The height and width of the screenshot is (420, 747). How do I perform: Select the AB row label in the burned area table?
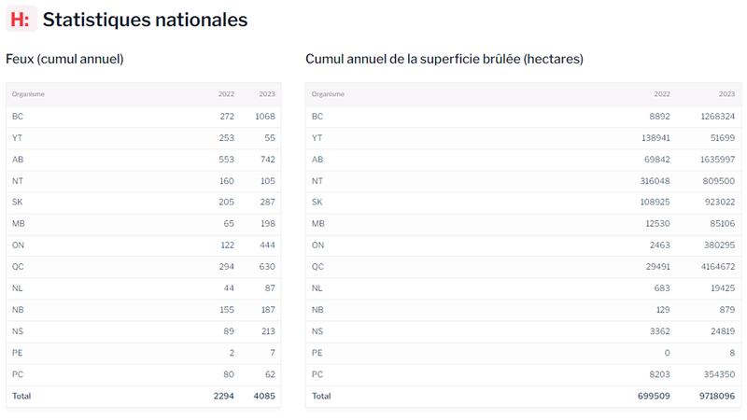click(x=317, y=160)
